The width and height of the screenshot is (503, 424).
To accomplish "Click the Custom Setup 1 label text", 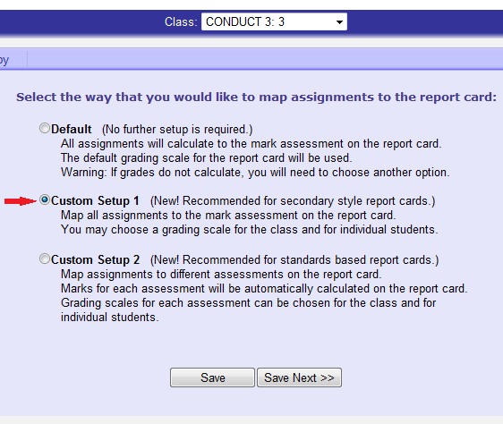I will click(x=95, y=200).
